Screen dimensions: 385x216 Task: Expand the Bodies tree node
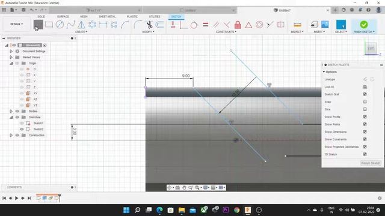pos(11,111)
